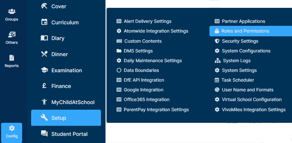Click the Others sidebar icon
Image resolution: width=292 pixels, height=143 pixels.
(12, 35)
